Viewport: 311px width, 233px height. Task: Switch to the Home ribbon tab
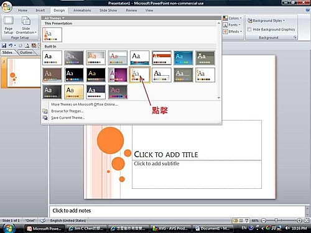coord(22,11)
